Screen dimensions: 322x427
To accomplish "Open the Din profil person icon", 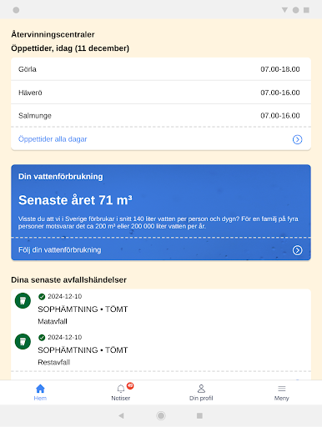I will 201,389.
